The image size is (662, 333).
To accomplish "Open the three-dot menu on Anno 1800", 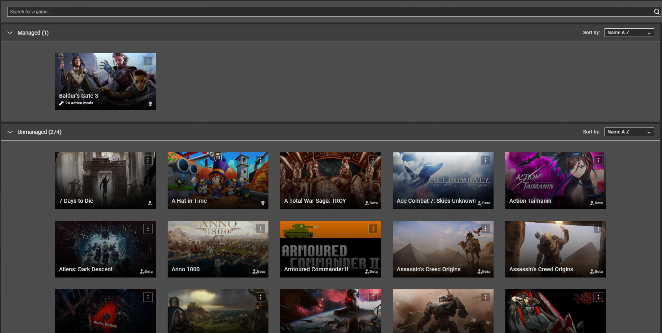I will (261, 229).
